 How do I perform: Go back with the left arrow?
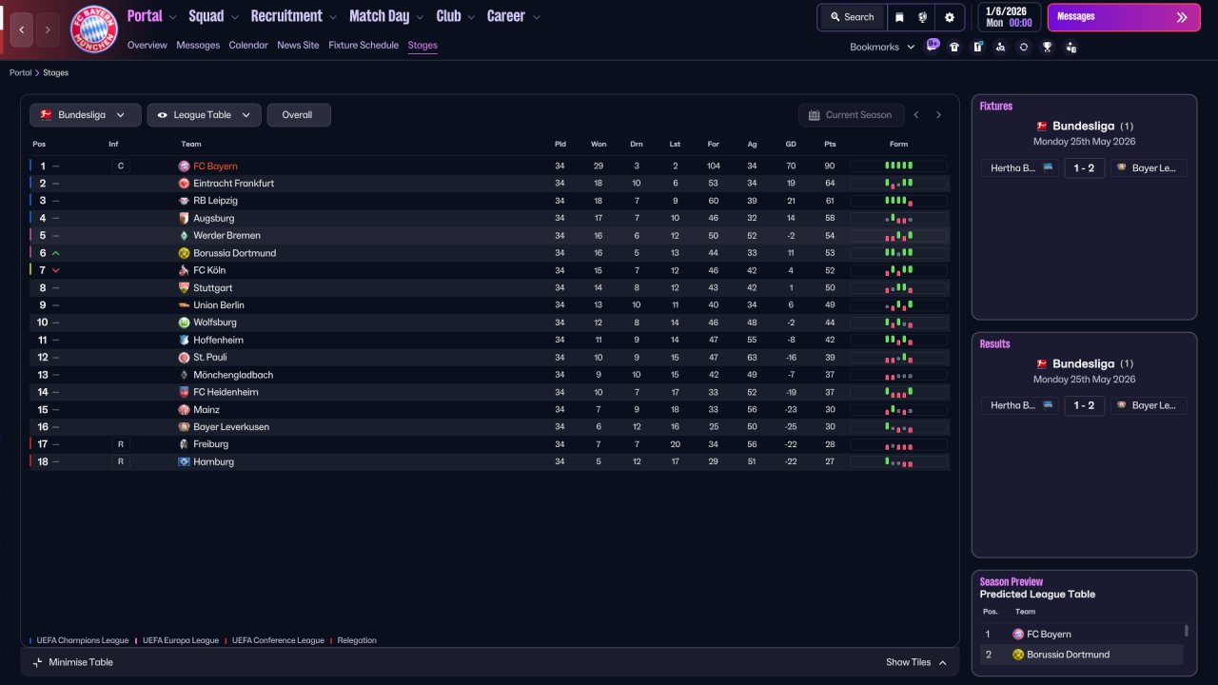[22, 29]
